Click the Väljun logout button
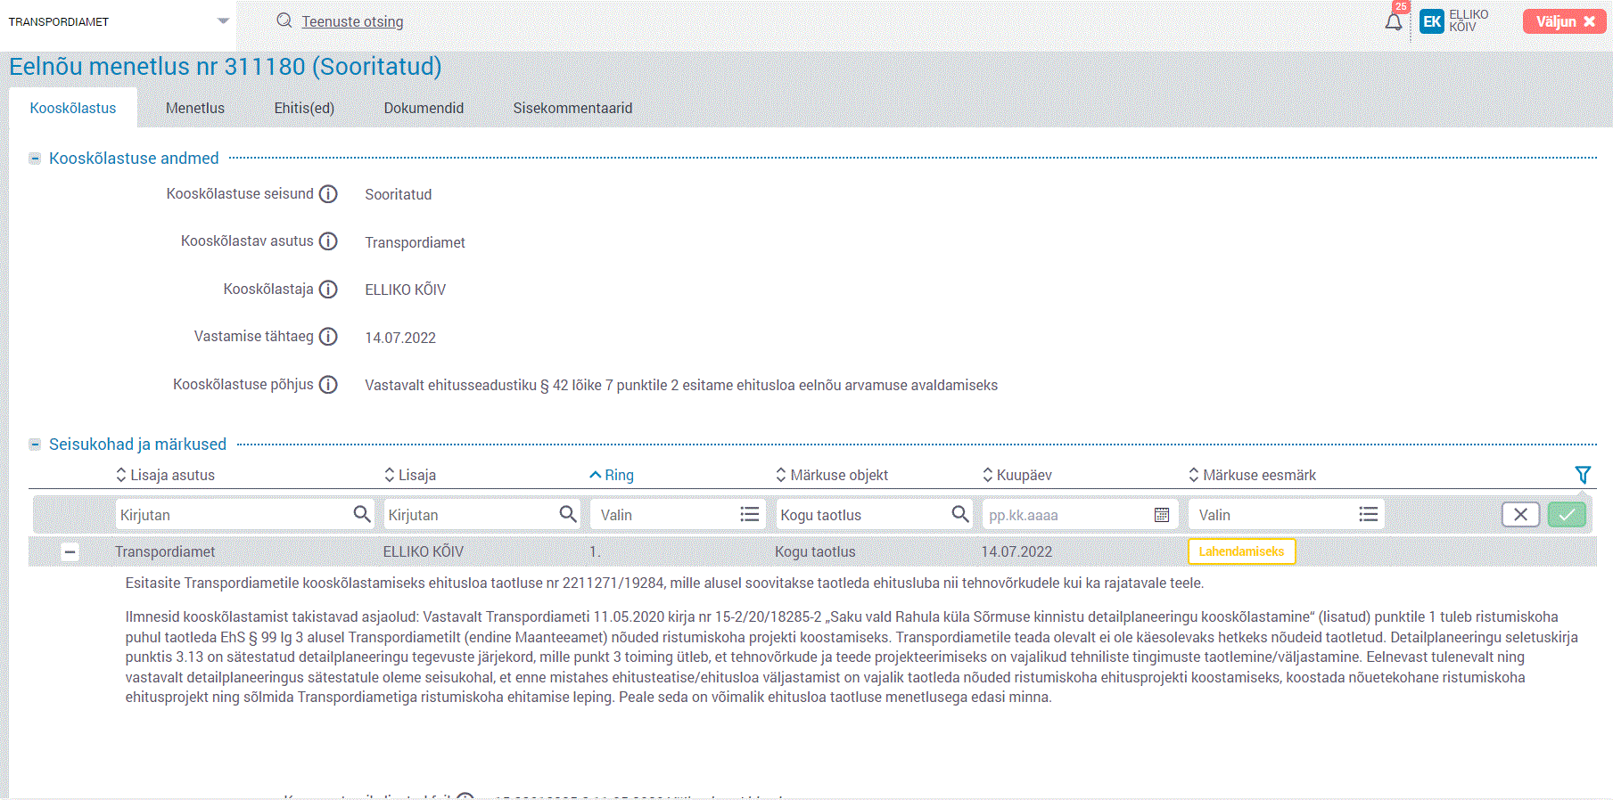Screen dimensions: 1613x800 click(1564, 21)
